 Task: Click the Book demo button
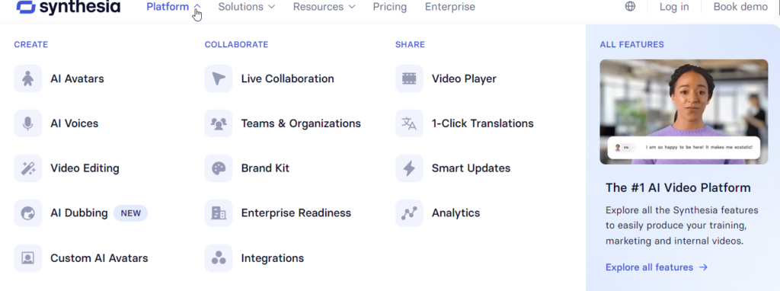(x=740, y=7)
